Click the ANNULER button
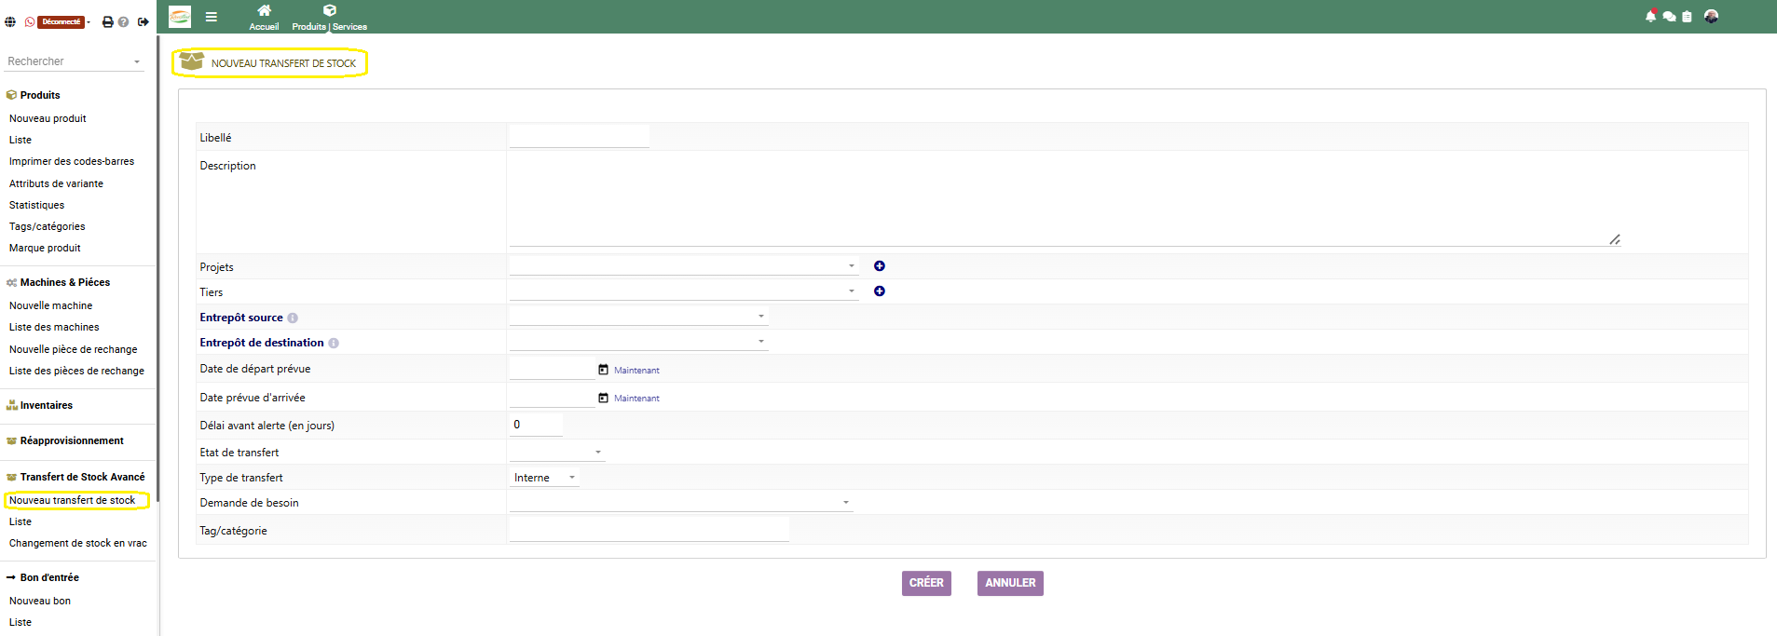 1010,583
